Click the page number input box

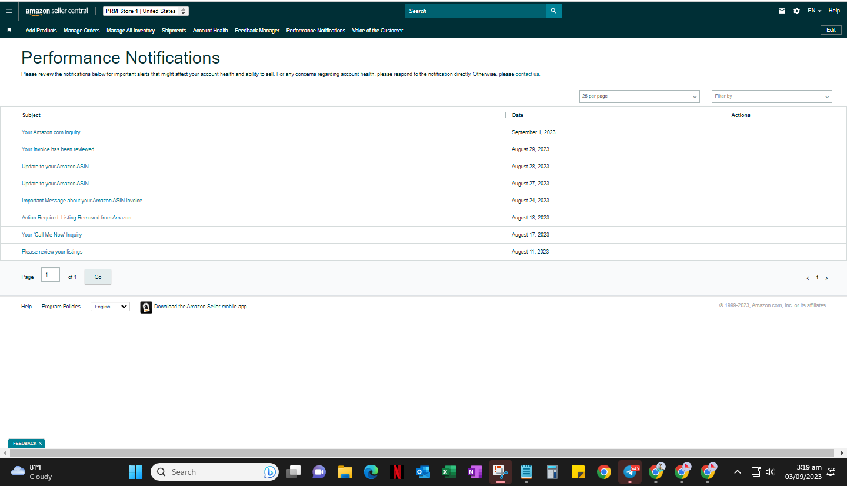pos(51,275)
